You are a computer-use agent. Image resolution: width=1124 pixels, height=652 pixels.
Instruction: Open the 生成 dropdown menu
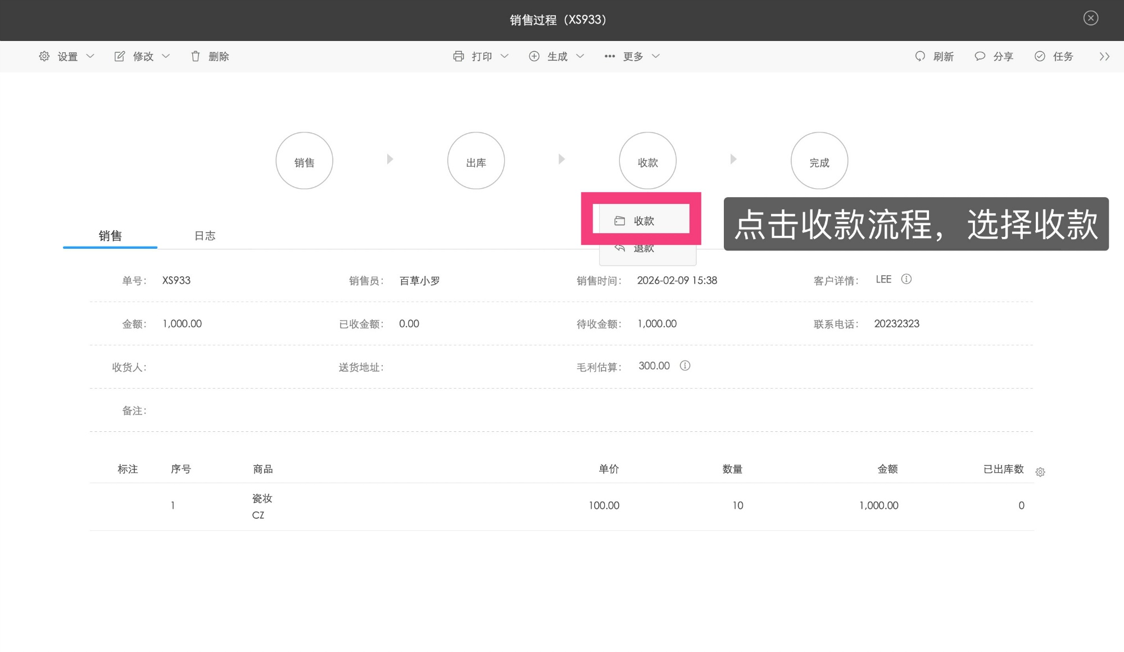tap(556, 56)
